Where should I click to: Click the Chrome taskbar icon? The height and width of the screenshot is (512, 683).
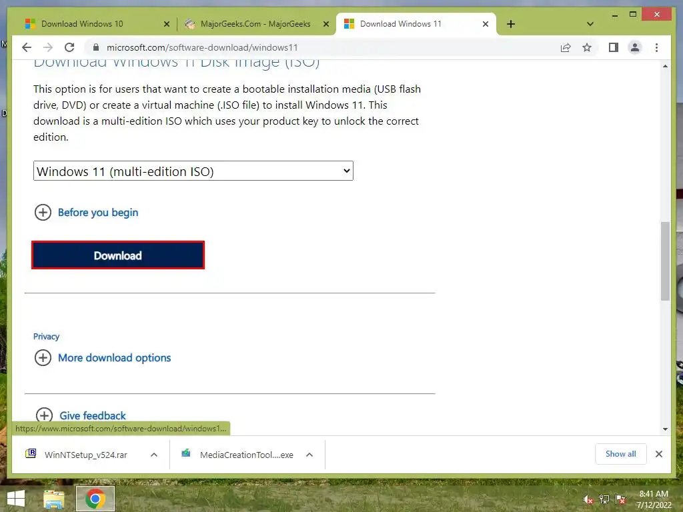tap(95, 499)
